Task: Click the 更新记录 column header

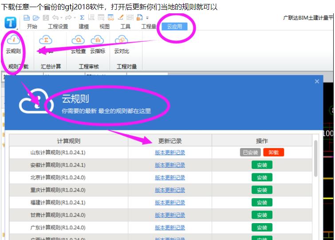Action: (170, 141)
